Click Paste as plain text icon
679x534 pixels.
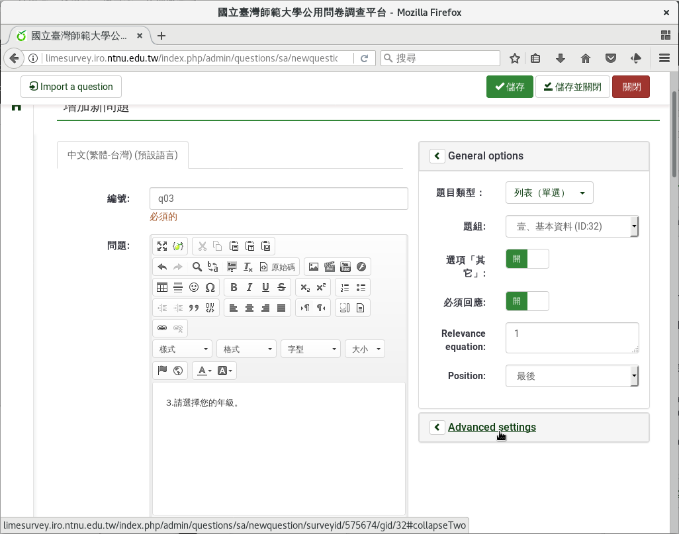tap(250, 246)
